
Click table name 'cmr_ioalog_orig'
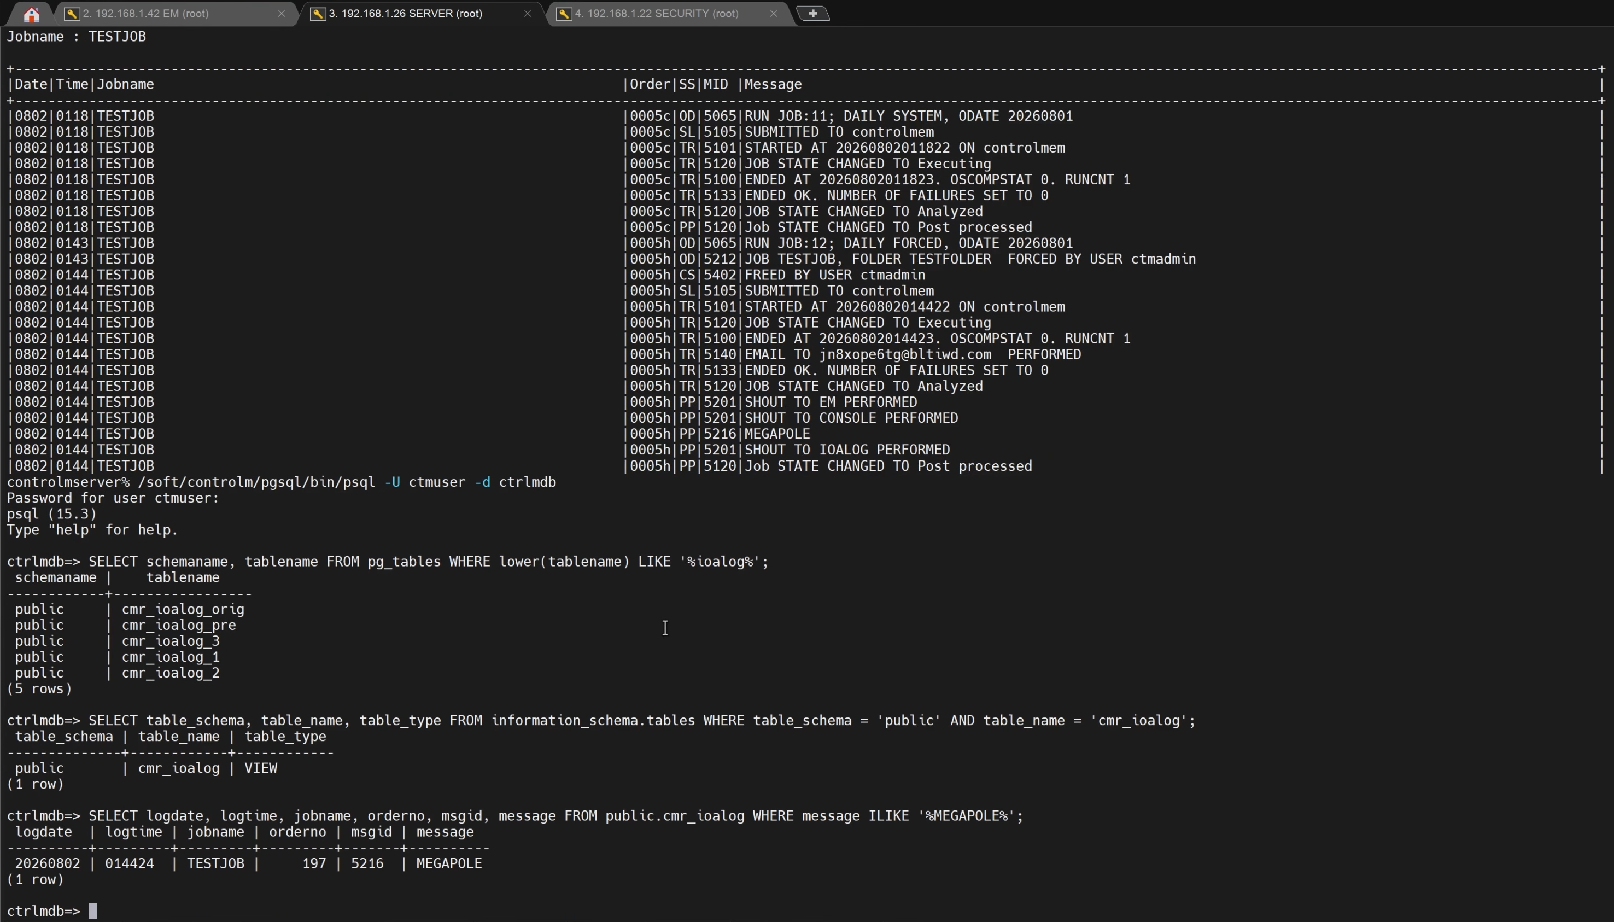click(x=183, y=609)
